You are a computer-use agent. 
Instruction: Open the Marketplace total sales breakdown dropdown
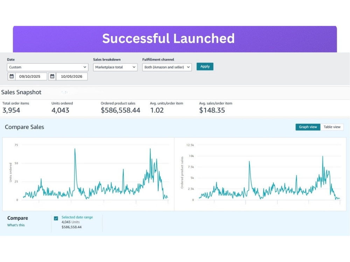115,67
